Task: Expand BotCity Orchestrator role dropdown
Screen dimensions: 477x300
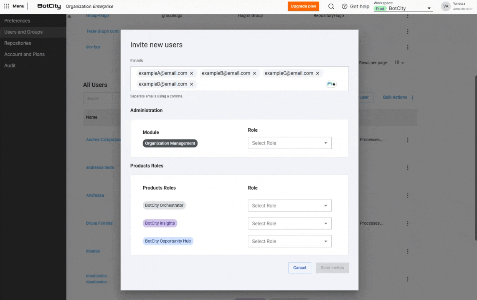Action: coord(289,205)
